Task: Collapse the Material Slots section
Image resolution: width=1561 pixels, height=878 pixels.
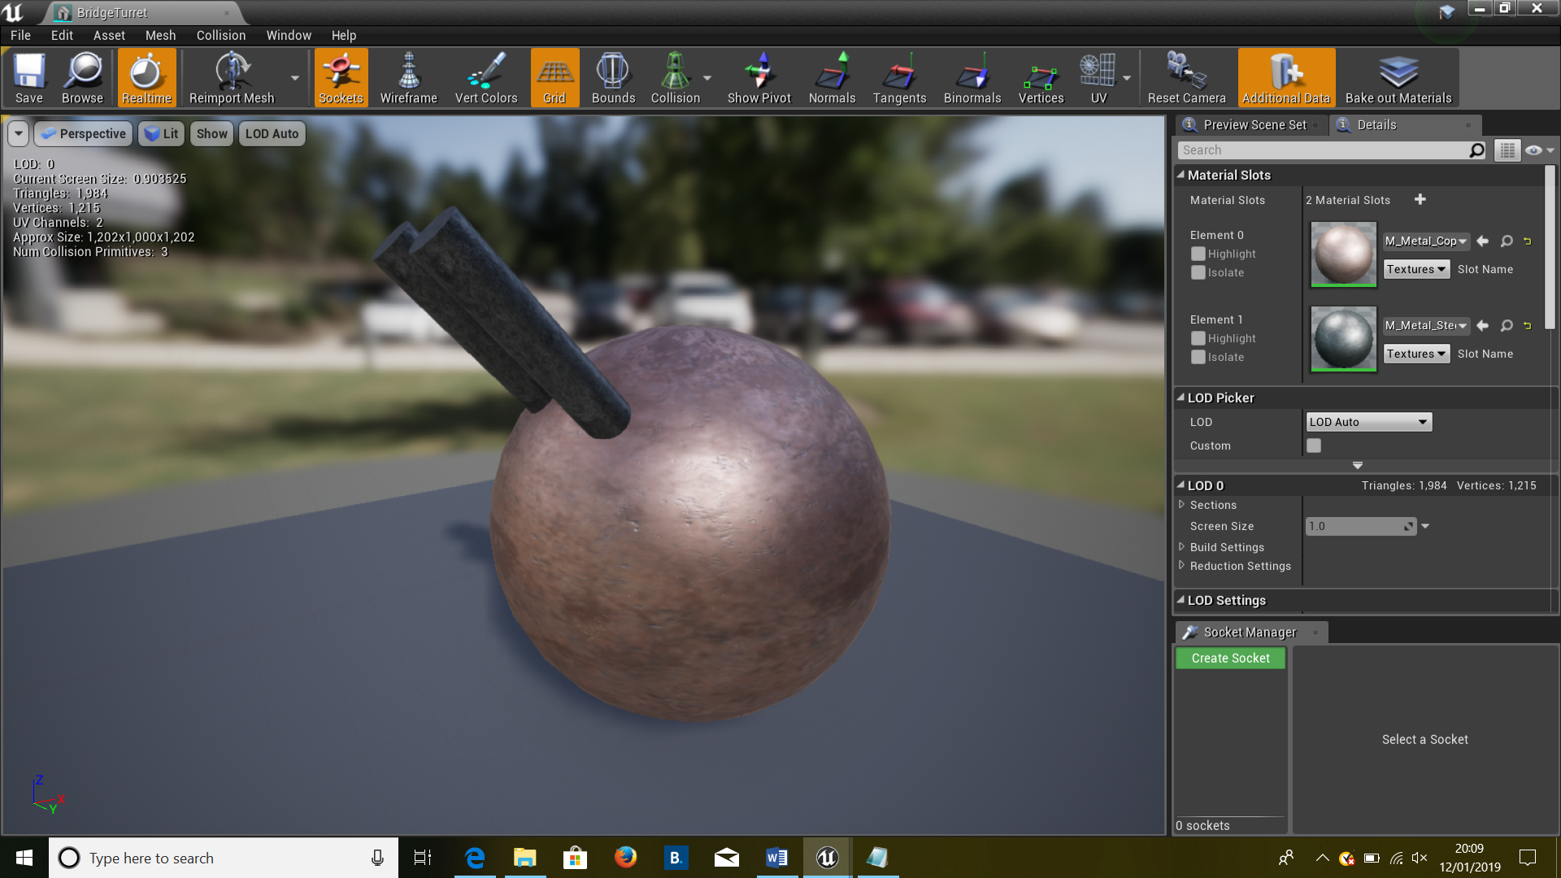Action: pos(1181,174)
